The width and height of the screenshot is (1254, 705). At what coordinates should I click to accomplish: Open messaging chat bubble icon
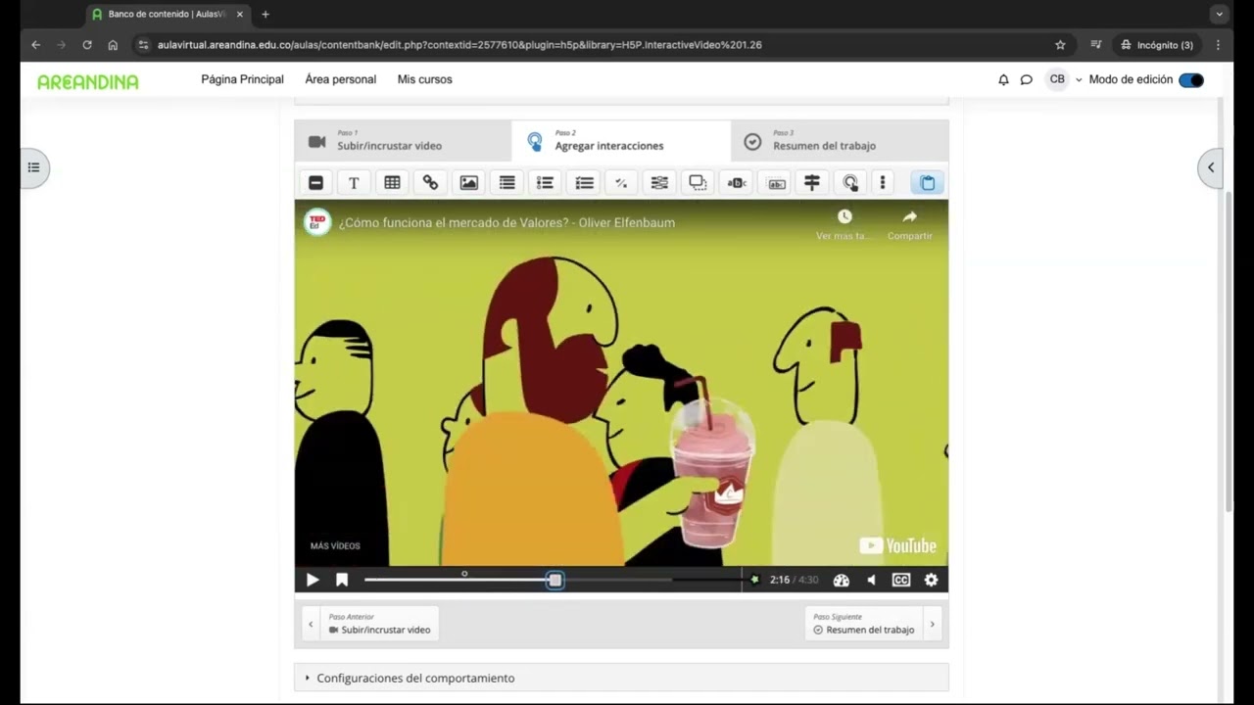[x=1026, y=80]
